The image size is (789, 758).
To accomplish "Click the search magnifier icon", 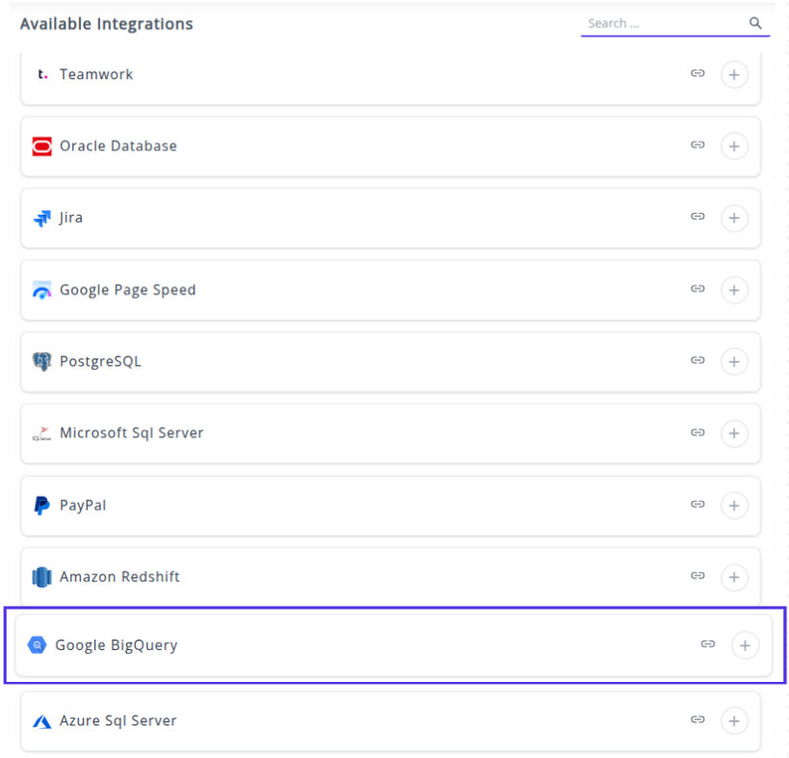I will point(755,23).
